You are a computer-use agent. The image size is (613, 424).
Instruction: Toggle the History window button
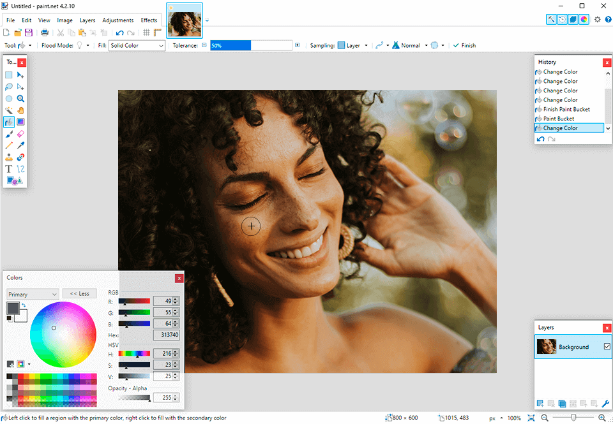[562, 19]
